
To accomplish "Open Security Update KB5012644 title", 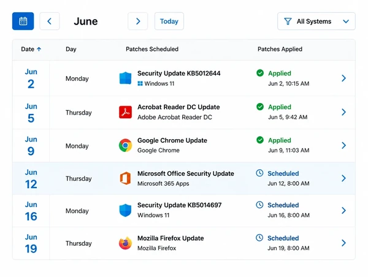I will pos(179,74).
